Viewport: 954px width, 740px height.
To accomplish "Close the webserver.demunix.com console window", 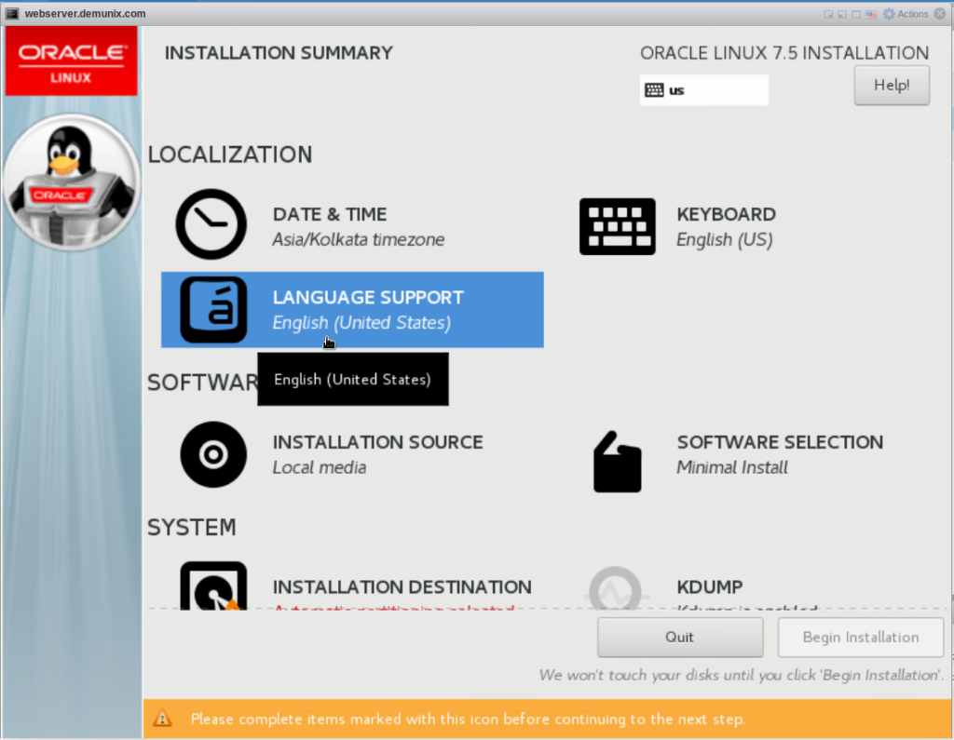I will [x=939, y=14].
